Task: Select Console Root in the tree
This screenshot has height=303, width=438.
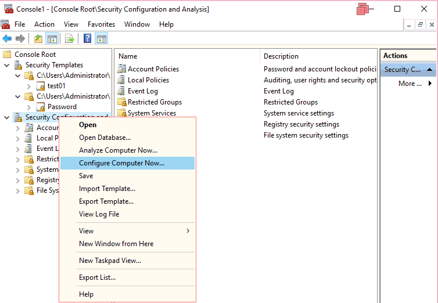Action: coord(35,55)
